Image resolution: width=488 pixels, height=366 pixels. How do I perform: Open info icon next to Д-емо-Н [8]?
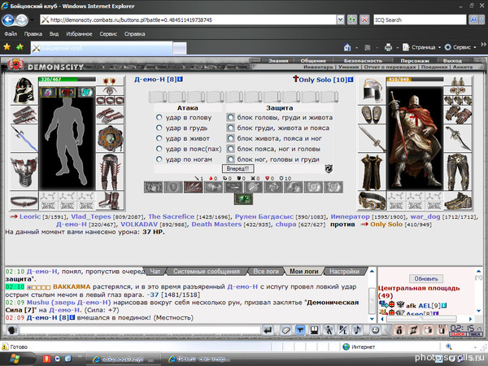click(181, 80)
